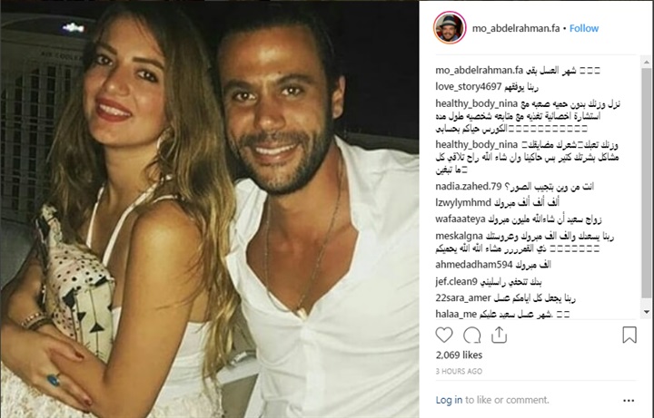654x418 pixels.
Task: Open the three dots more options
Action: [x=629, y=401]
